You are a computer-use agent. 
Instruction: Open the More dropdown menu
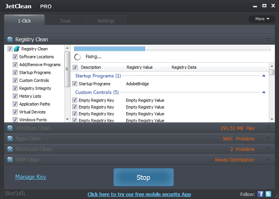click(x=262, y=19)
